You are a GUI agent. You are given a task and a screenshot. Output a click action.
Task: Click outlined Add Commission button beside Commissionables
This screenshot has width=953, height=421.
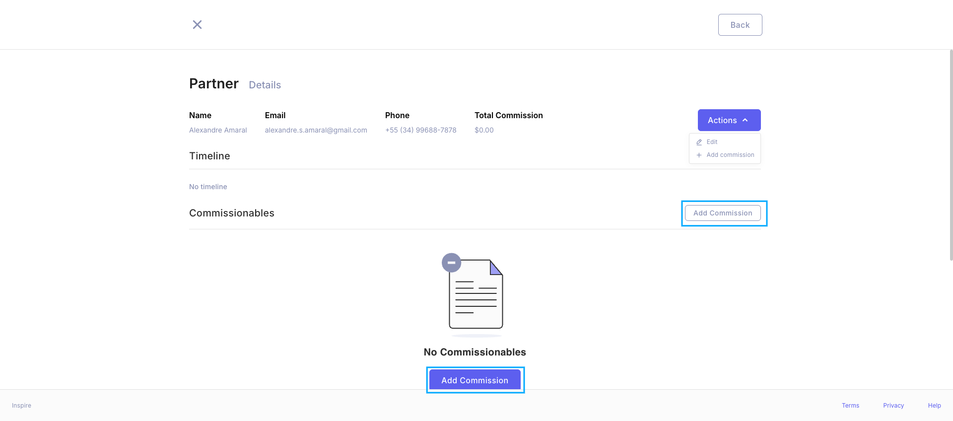(723, 213)
